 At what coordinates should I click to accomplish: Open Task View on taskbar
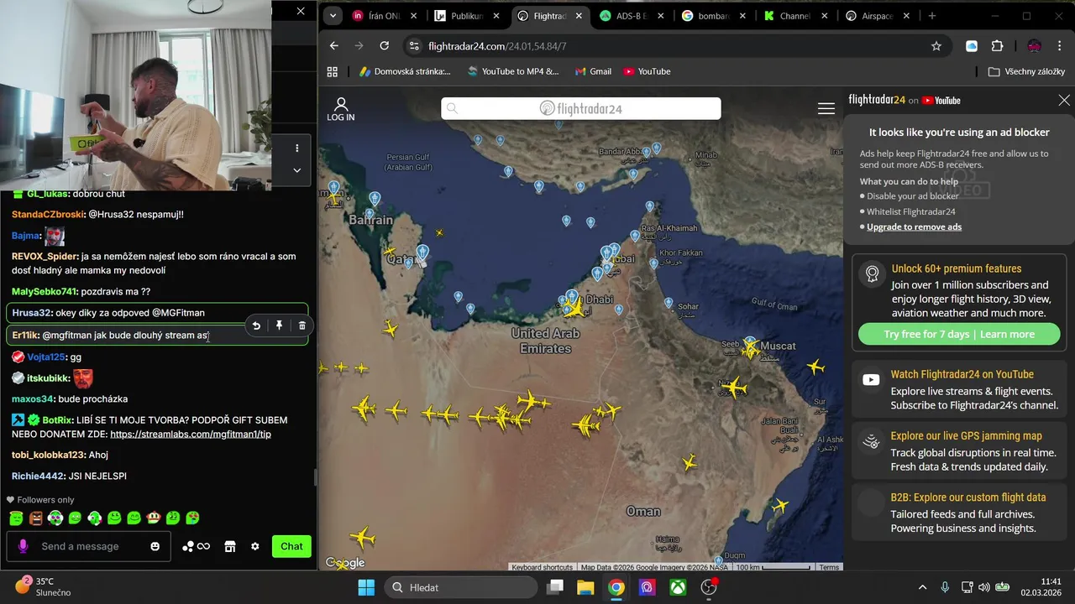555,587
